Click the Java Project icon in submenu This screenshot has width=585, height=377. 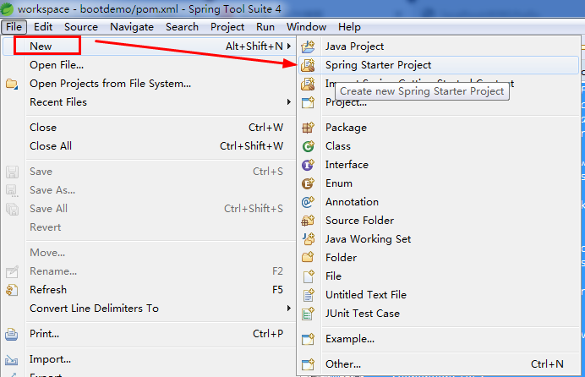[309, 46]
